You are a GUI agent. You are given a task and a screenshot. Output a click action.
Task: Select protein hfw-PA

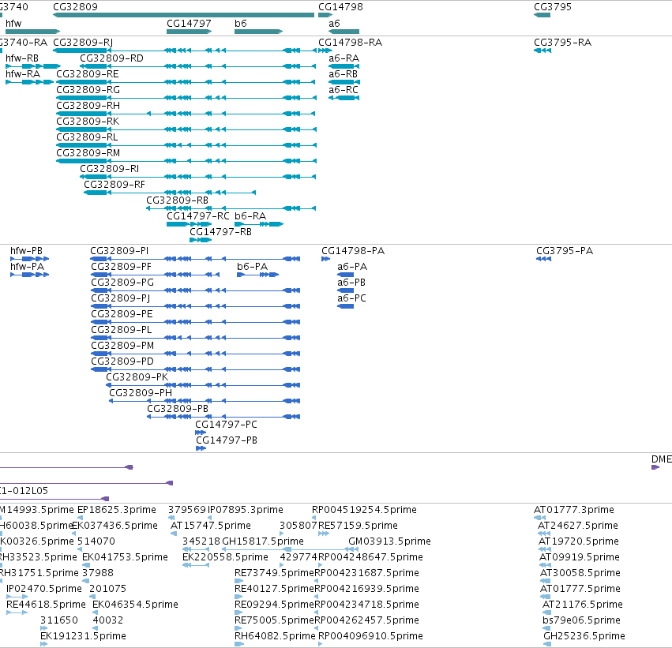click(29, 275)
